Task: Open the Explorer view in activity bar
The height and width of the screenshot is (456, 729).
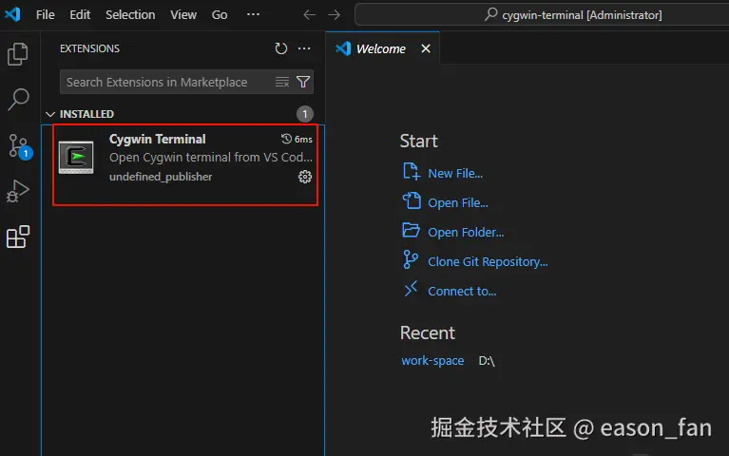Action: pos(18,54)
